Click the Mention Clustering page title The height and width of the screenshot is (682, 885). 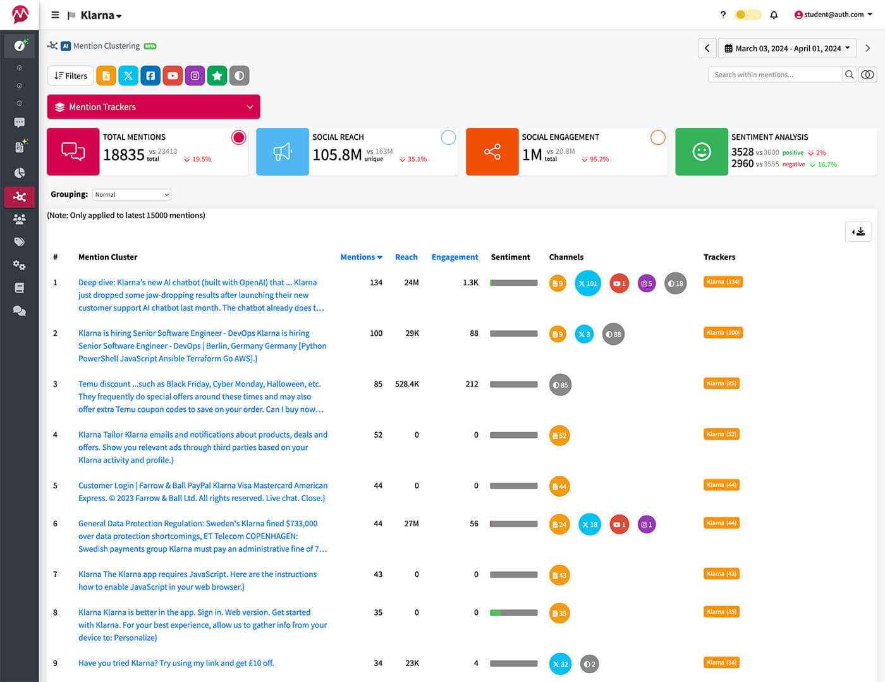coord(106,46)
